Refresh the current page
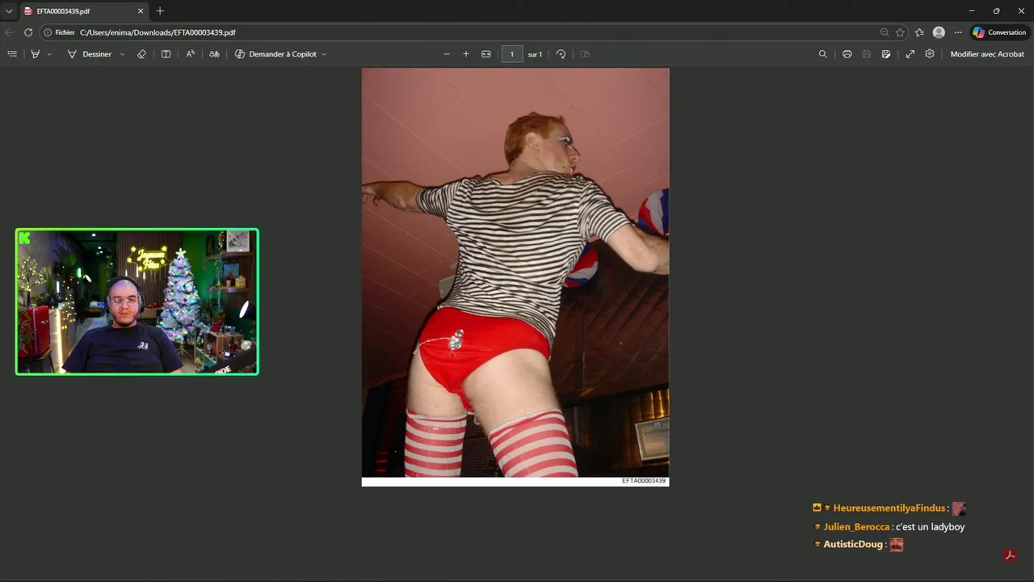This screenshot has height=582, width=1034. [x=28, y=32]
